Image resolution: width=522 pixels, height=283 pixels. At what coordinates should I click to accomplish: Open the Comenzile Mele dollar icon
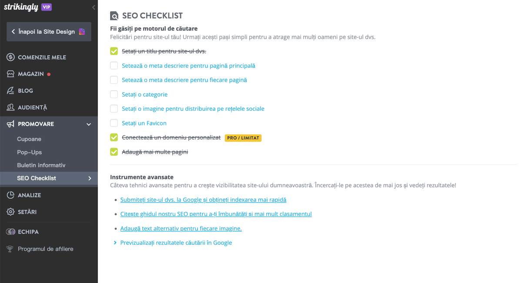10,57
